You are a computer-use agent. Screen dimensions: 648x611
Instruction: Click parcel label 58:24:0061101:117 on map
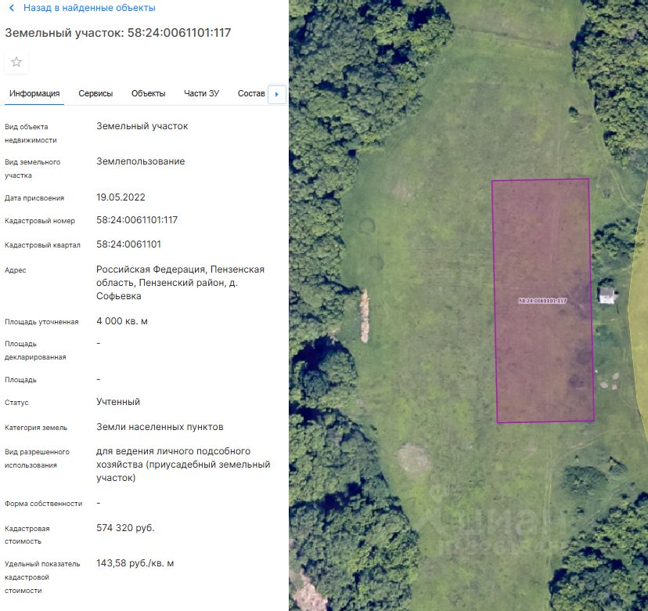click(542, 301)
